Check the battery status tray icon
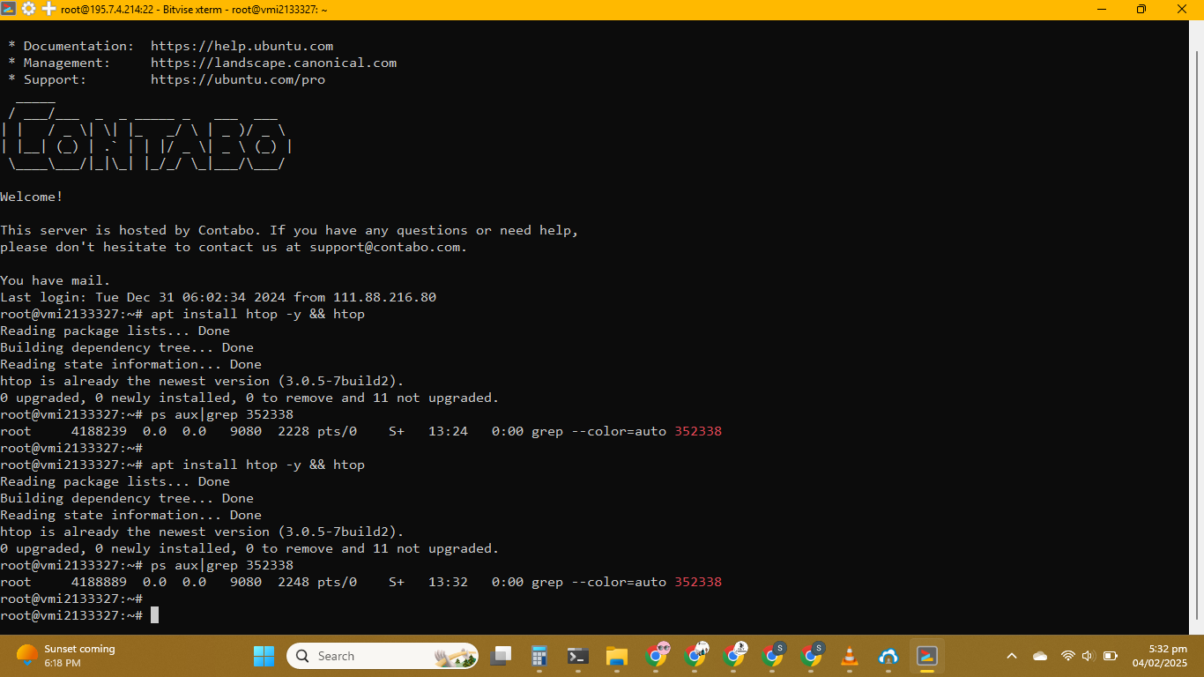Viewport: 1204px width, 677px height. (x=1111, y=656)
